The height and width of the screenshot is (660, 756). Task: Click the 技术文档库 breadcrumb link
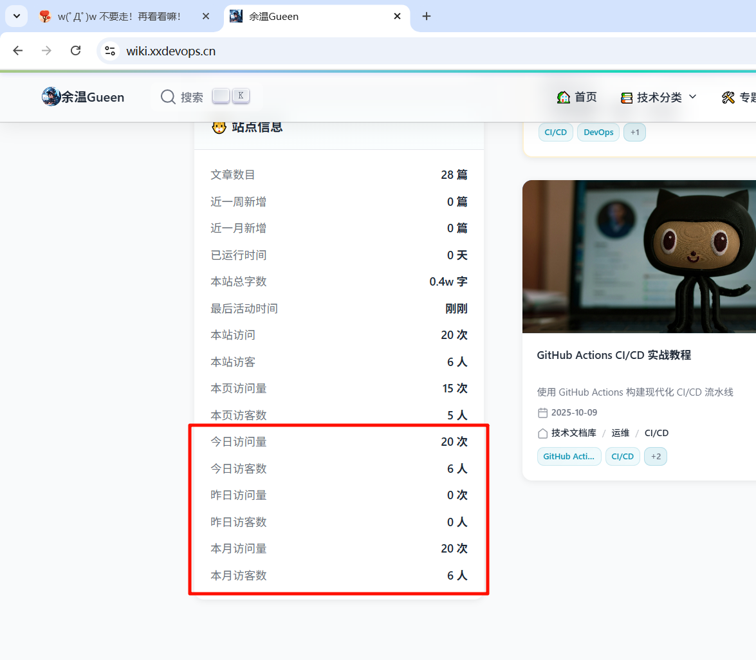click(x=573, y=434)
